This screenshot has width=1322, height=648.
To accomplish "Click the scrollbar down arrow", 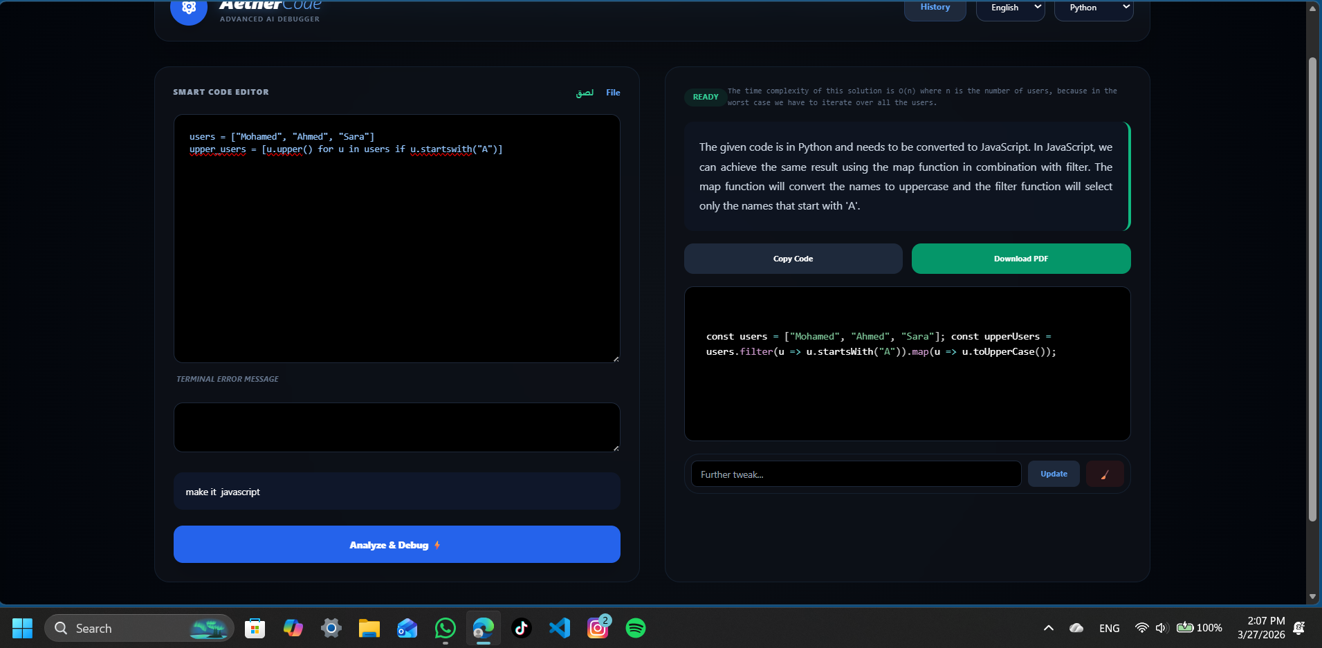I will tap(1312, 596).
